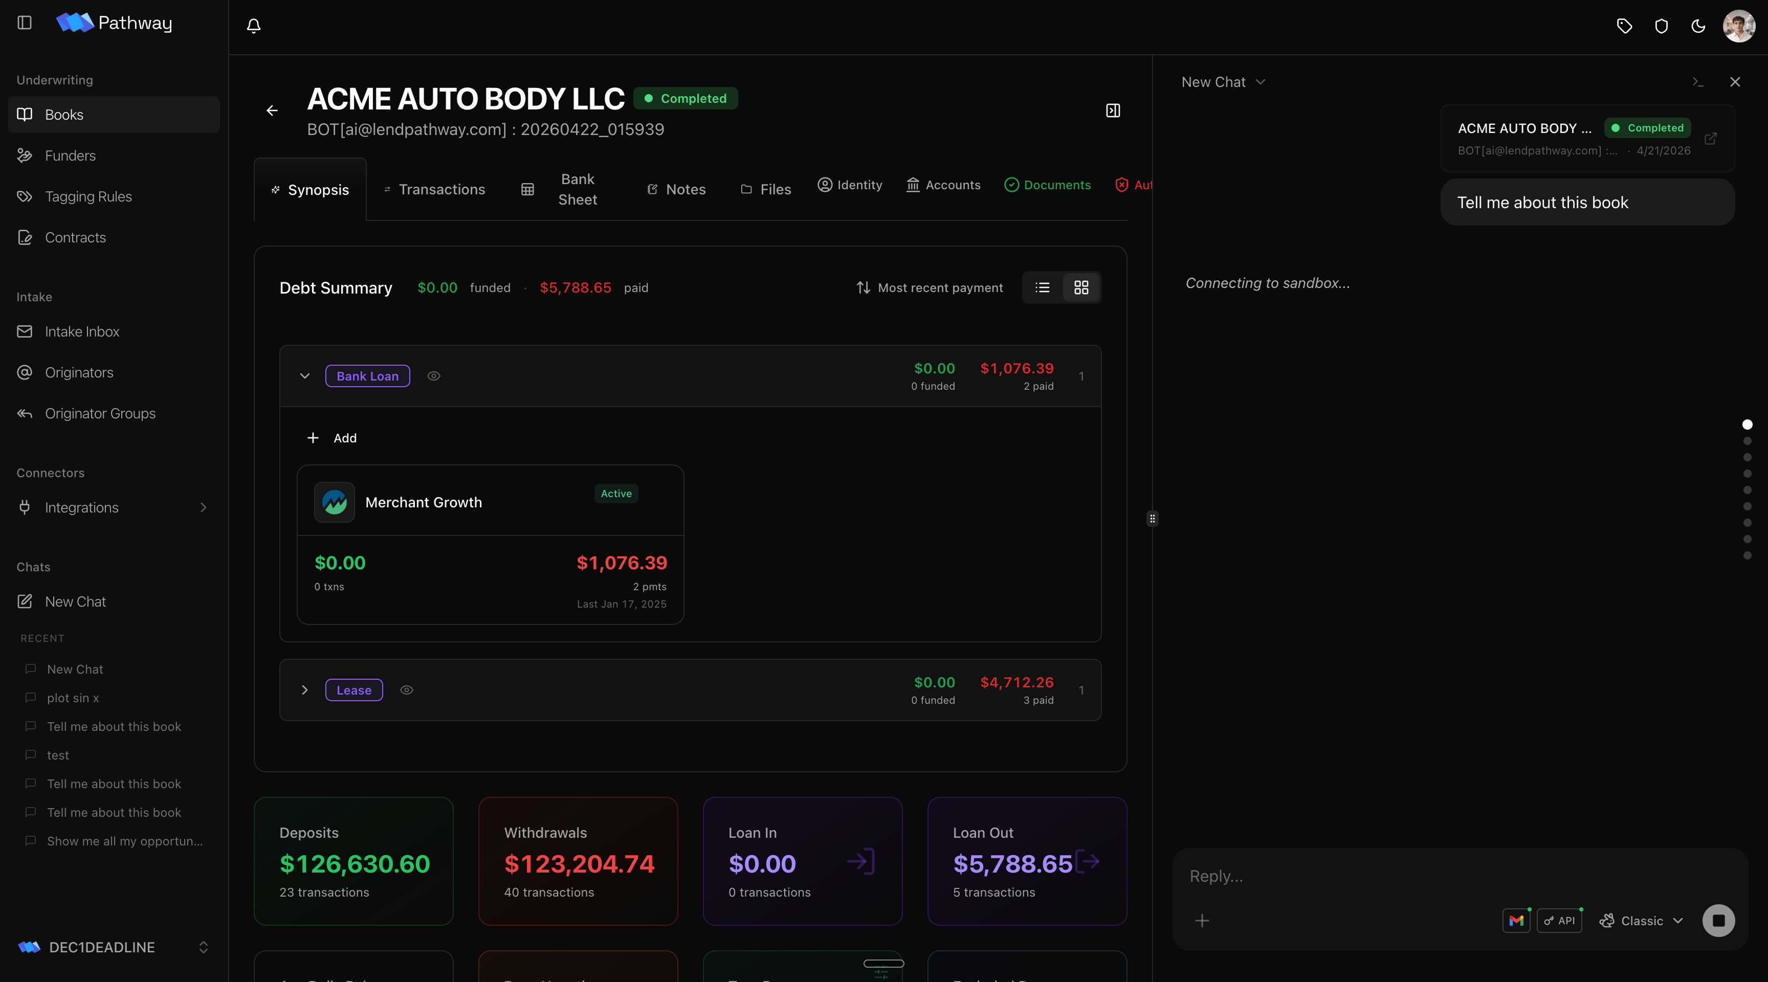1768x982 pixels.
Task: Collapse the right side panel icon
Action: click(x=1113, y=110)
